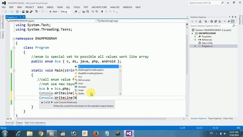The width and height of the screenshot is (243, 137).
Task: Click the Save icon in toolbar
Action: click(x=27, y=12)
